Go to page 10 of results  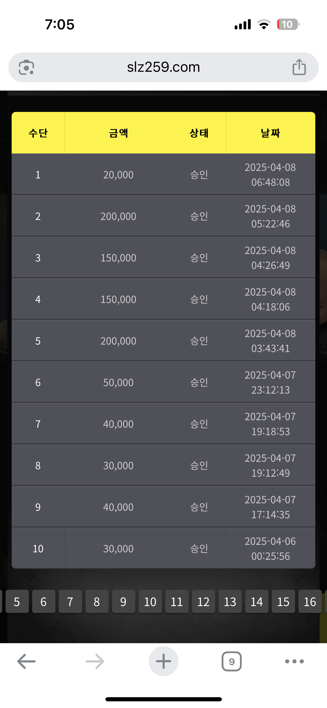tap(150, 602)
